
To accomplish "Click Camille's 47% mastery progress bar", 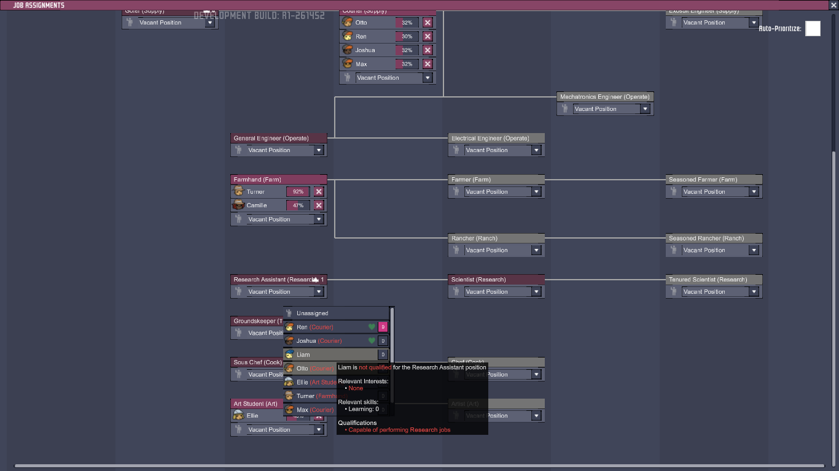I will point(299,205).
